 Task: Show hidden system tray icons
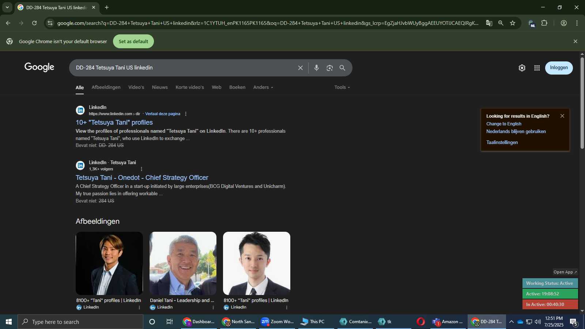[511, 322]
